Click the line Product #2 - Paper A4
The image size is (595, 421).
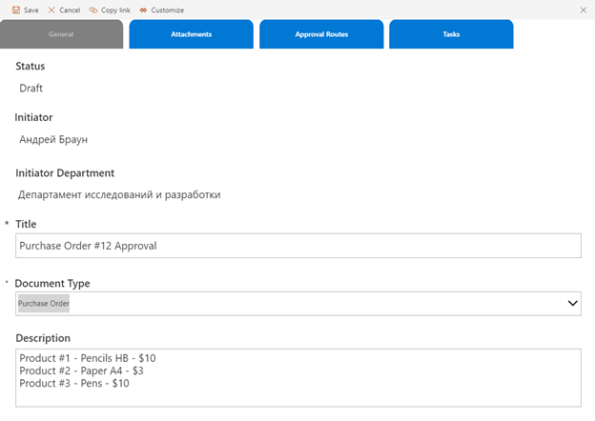point(81,371)
